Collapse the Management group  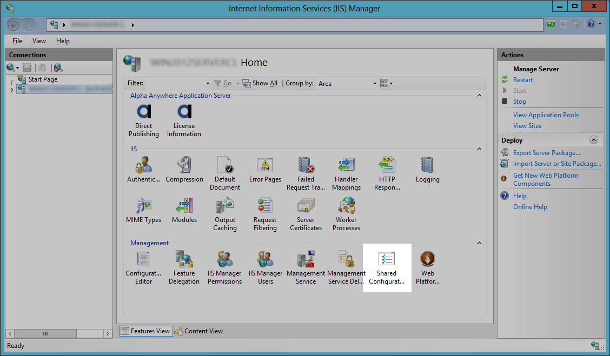point(479,243)
